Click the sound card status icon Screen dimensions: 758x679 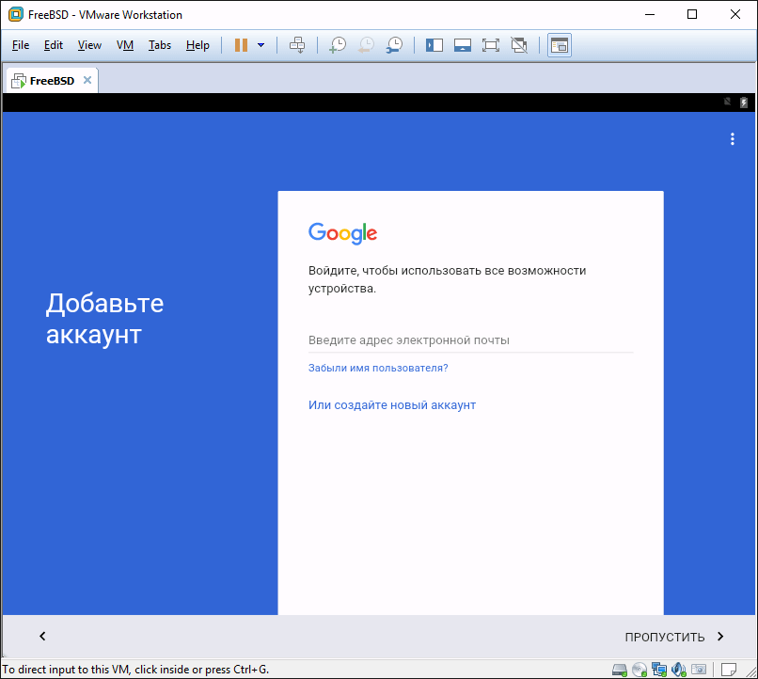(x=679, y=670)
